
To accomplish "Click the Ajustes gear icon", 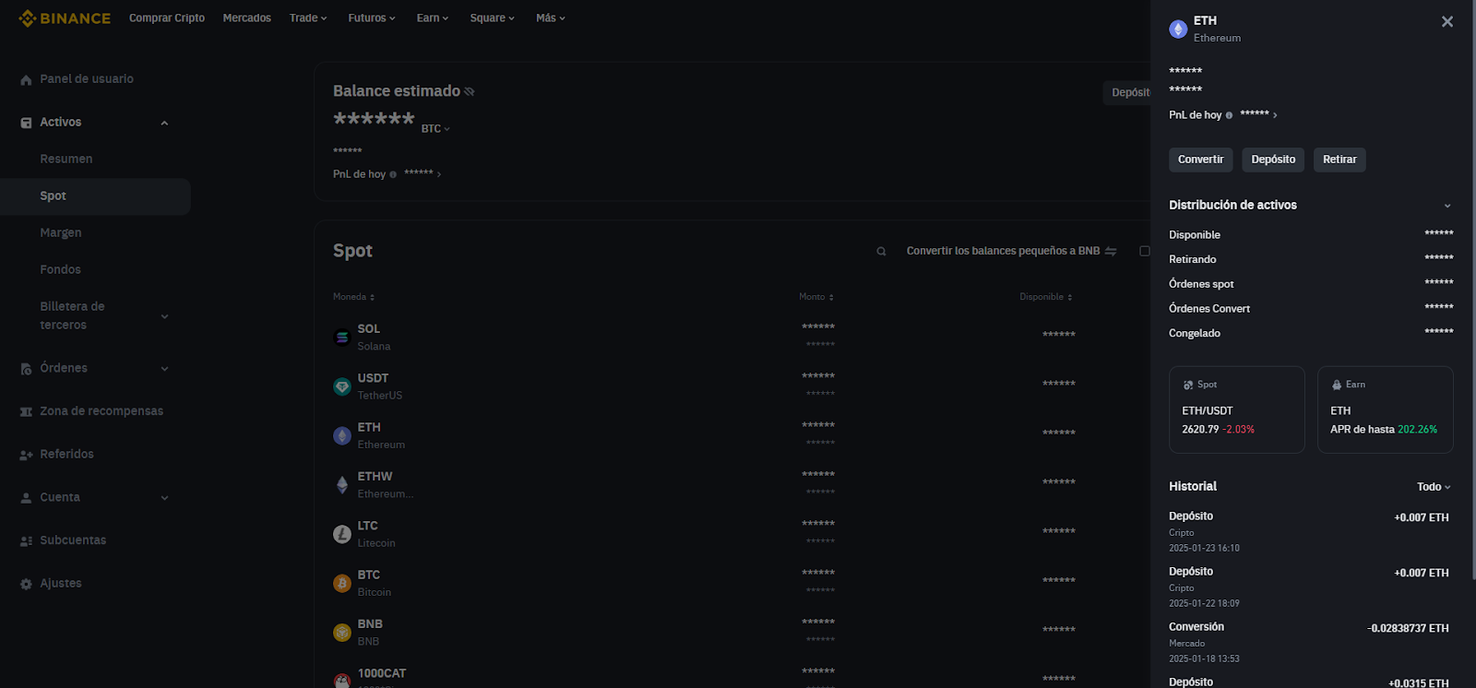I will pyautogui.click(x=26, y=584).
